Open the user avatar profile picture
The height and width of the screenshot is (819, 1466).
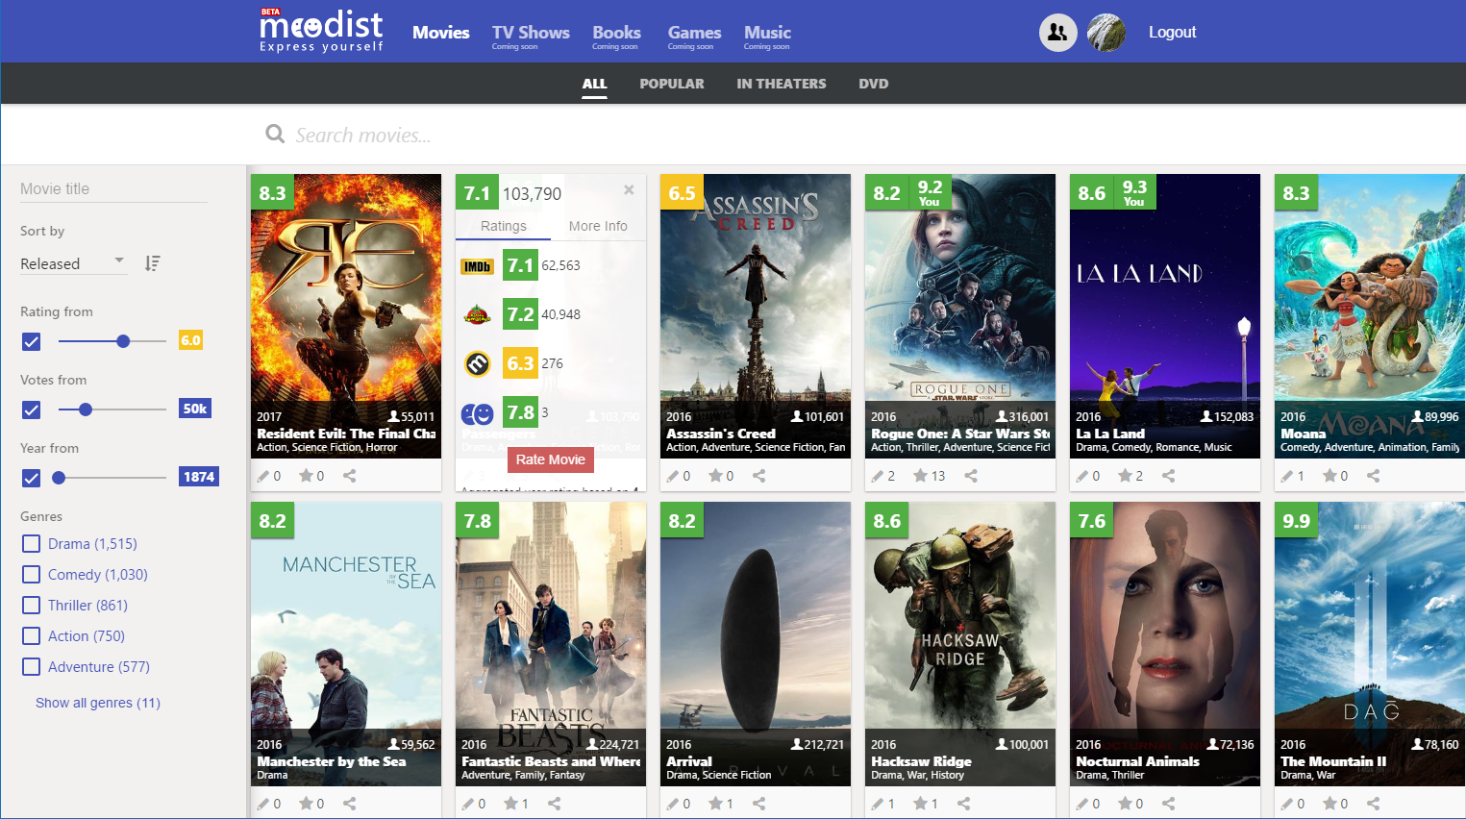point(1106,33)
